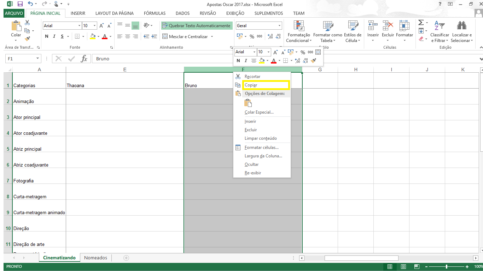Viewport: 483px width, 271px height.
Task: Apply yellow fill color in ribbon Fonte group
Action: pyautogui.click(x=93, y=36)
